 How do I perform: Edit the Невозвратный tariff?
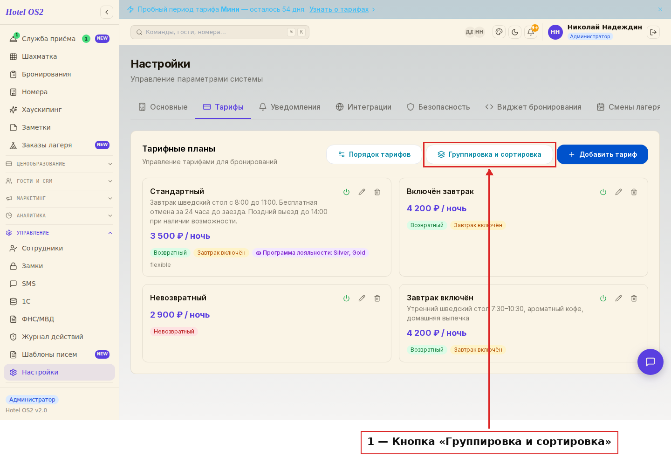coord(362,298)
